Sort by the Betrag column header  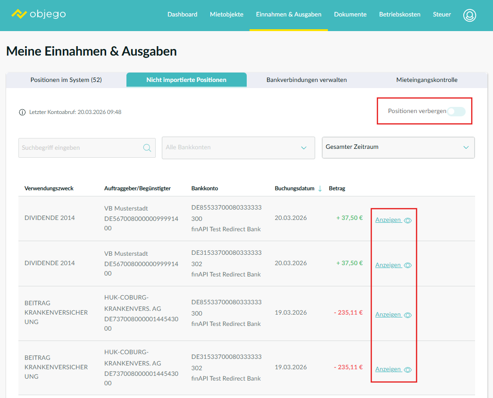(x=337, y=188)
